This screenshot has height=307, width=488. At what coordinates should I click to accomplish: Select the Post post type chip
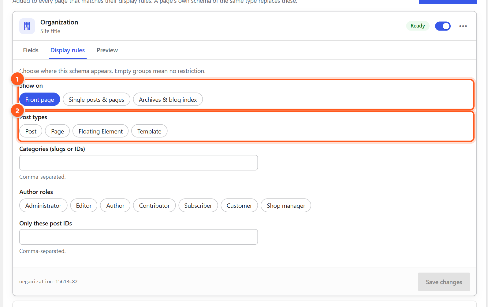tap(31, 131)
